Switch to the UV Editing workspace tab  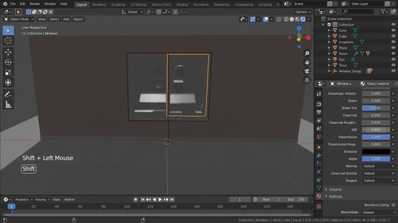(x=138, y=4)
